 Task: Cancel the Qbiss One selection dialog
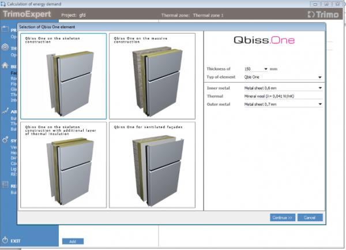click(310, 218)
